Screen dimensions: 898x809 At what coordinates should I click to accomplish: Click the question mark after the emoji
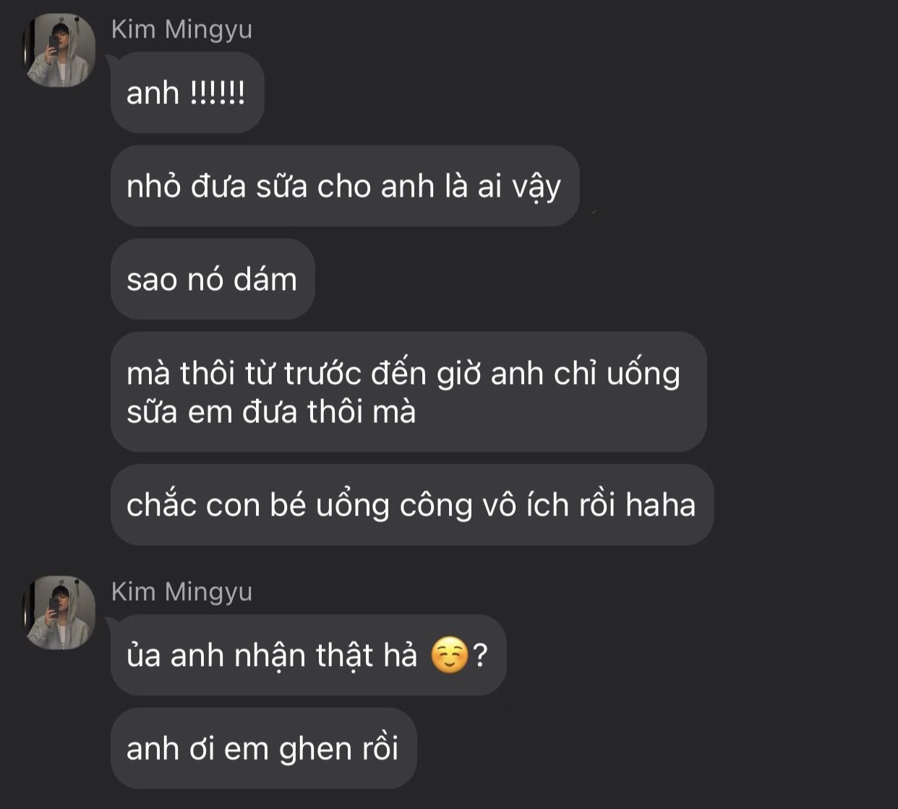click(x=480, y=656)
